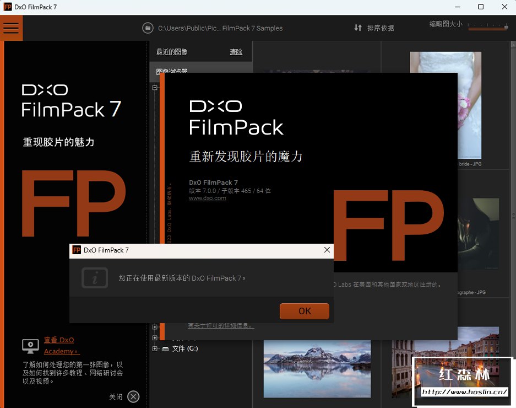
Task: Click the 关闭 text label
Action: tap(116, 397)
